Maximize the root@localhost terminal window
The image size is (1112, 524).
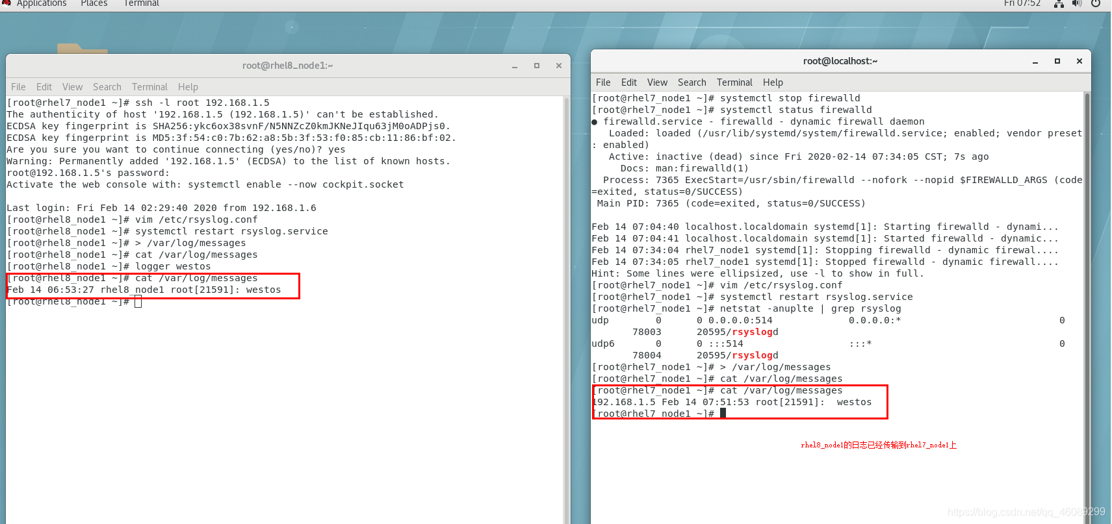click(1057, 61)
